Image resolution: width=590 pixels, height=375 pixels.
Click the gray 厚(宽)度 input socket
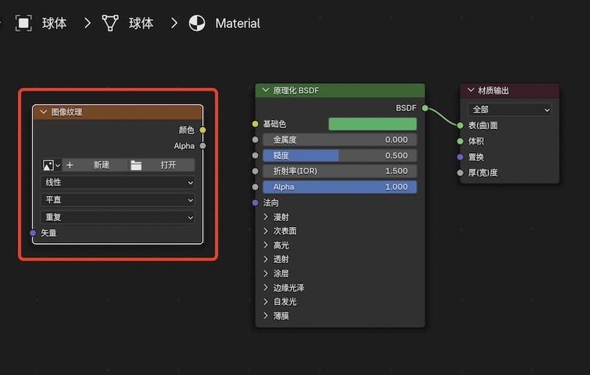[x=460, y=173]
